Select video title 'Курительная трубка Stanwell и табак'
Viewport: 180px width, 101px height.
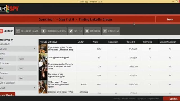61,66
